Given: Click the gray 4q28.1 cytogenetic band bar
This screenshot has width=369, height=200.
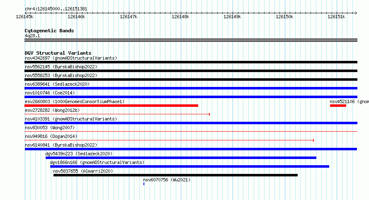Looking at the screenshot, I should [x=191, y=40].
